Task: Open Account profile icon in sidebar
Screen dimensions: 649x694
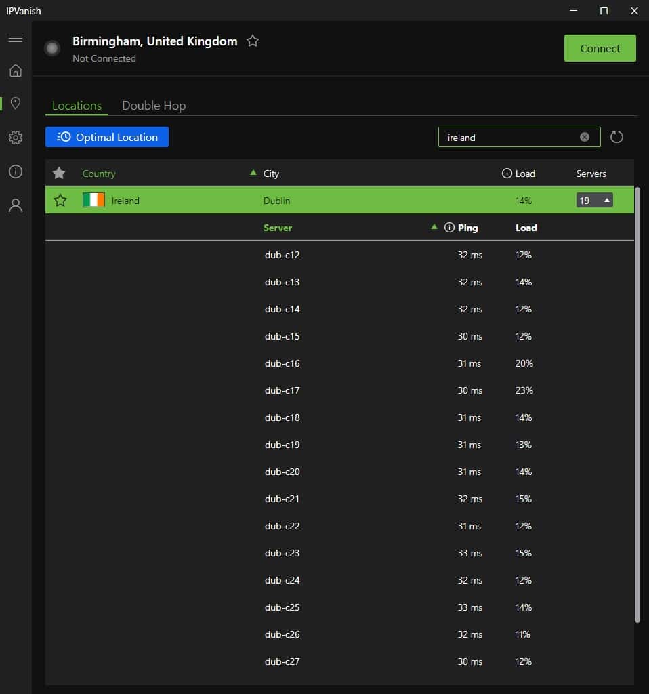Action: [x=16, y=205]
